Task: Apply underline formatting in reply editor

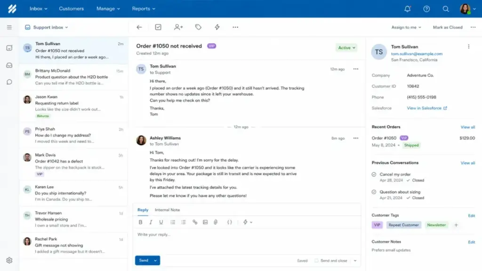Action: tap(161, 222)
